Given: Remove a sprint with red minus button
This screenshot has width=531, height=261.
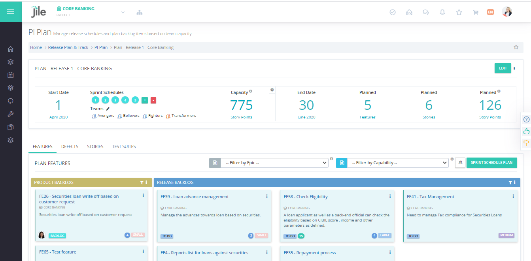Looking at the screenshot, I should click(153, 100).
